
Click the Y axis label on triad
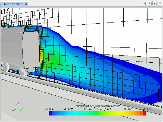(22, 109)
